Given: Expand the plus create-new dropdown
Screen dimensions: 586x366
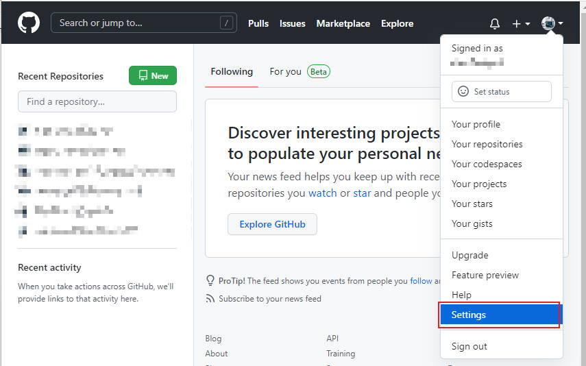Looking at the screenshot, I should 521,23.
